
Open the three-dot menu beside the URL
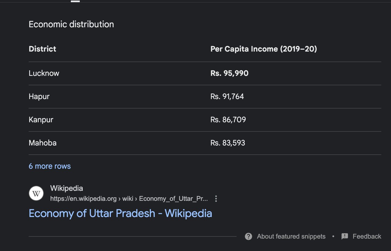pos(216,199)
